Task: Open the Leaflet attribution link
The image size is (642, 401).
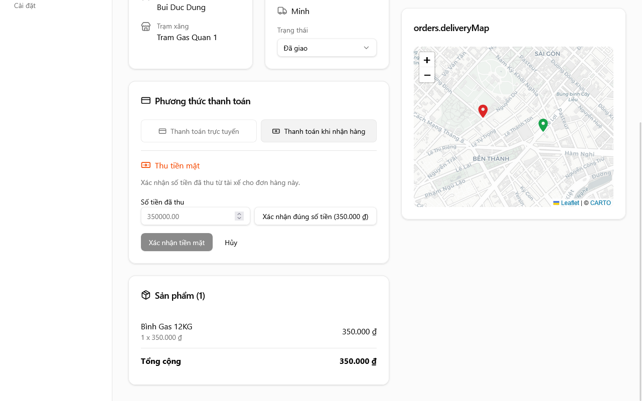Action: click(570, 203)
